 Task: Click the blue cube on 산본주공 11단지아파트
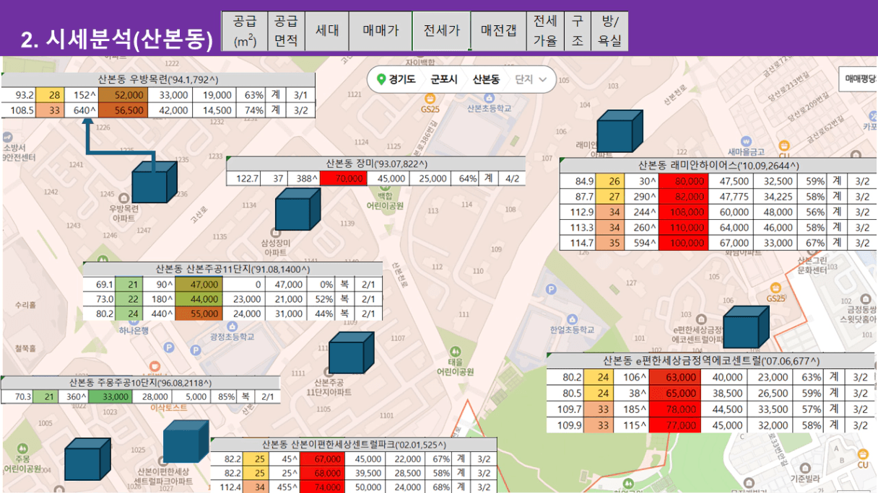[x=351, y=352]
